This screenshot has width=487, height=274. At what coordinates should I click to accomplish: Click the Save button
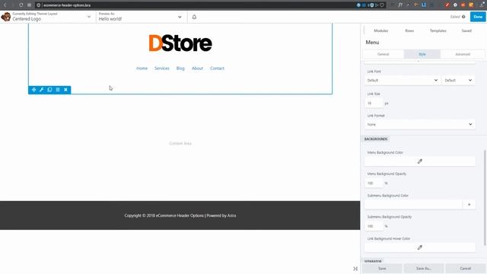pos(382,269)
